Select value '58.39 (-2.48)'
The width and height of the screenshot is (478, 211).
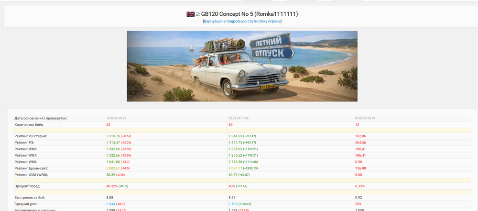click(116, 175)
